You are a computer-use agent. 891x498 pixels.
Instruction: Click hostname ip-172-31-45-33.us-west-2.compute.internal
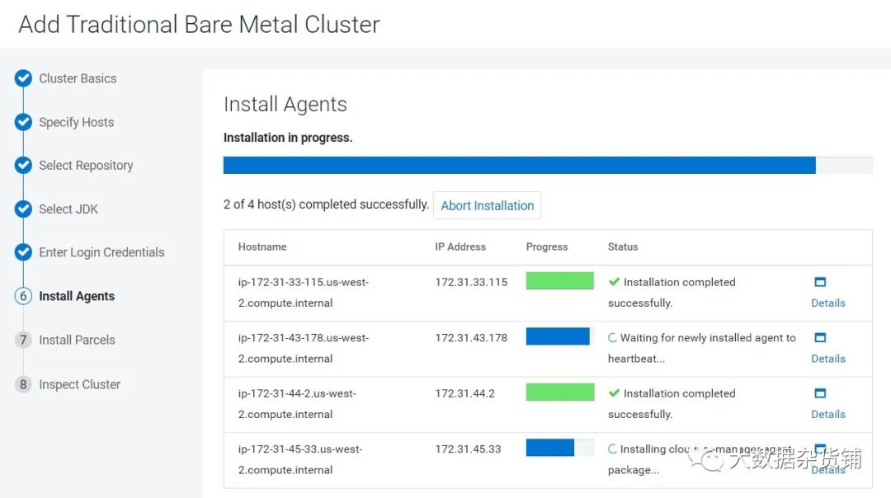[300, 459]
